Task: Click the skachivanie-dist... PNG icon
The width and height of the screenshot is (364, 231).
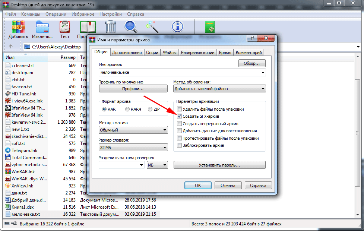Action: (x=8, y=136)
